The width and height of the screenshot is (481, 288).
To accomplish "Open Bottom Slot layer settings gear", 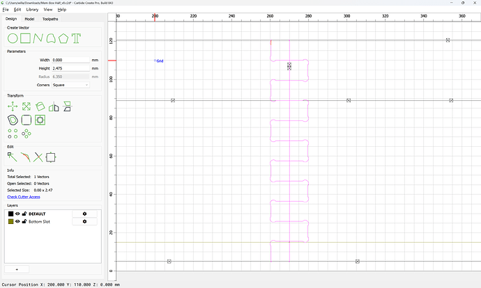I will (84, 222).
